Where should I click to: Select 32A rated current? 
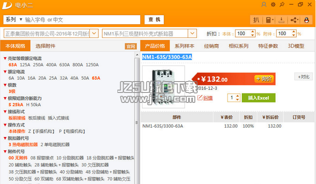pyautogui.click(x=64, y=78)
